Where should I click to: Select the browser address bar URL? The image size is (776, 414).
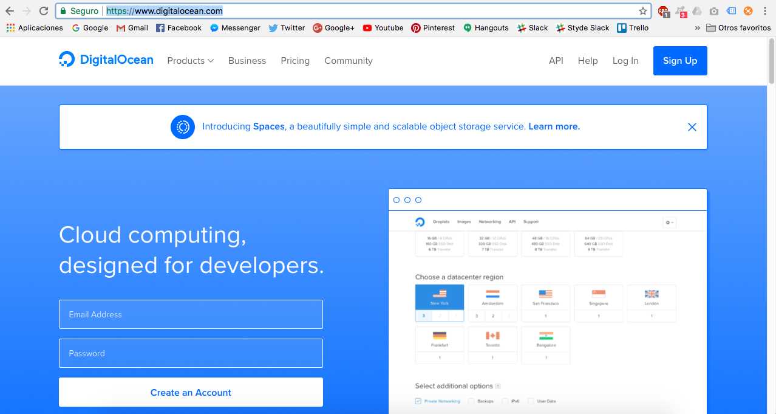[165, 11]
